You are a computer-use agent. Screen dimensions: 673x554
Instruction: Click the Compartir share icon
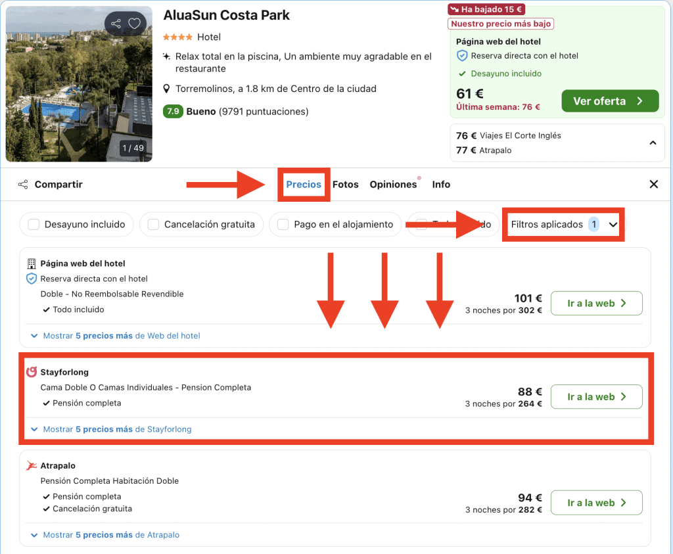pos(23,185)
